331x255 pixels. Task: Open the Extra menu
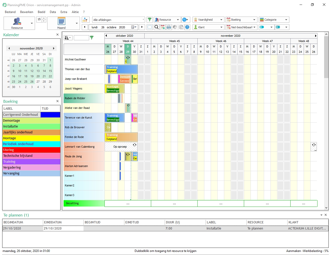[64, 12]
